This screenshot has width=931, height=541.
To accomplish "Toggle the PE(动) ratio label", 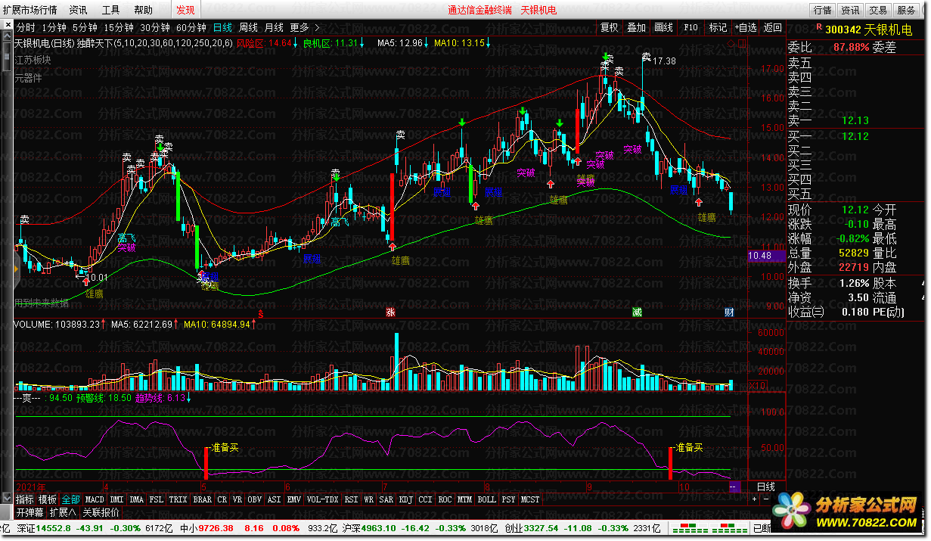I will 888,312.
